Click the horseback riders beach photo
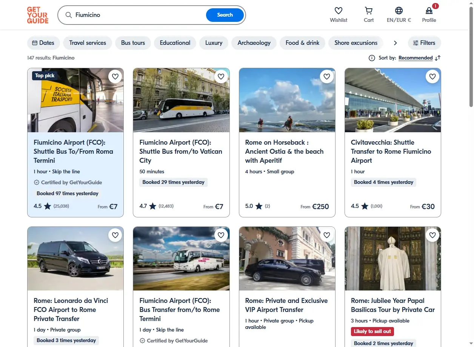474x347 pixels. (287, 100)
